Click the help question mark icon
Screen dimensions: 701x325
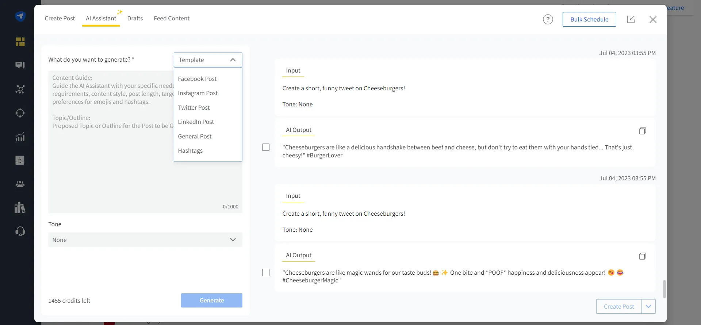click(x=548, y=19)
